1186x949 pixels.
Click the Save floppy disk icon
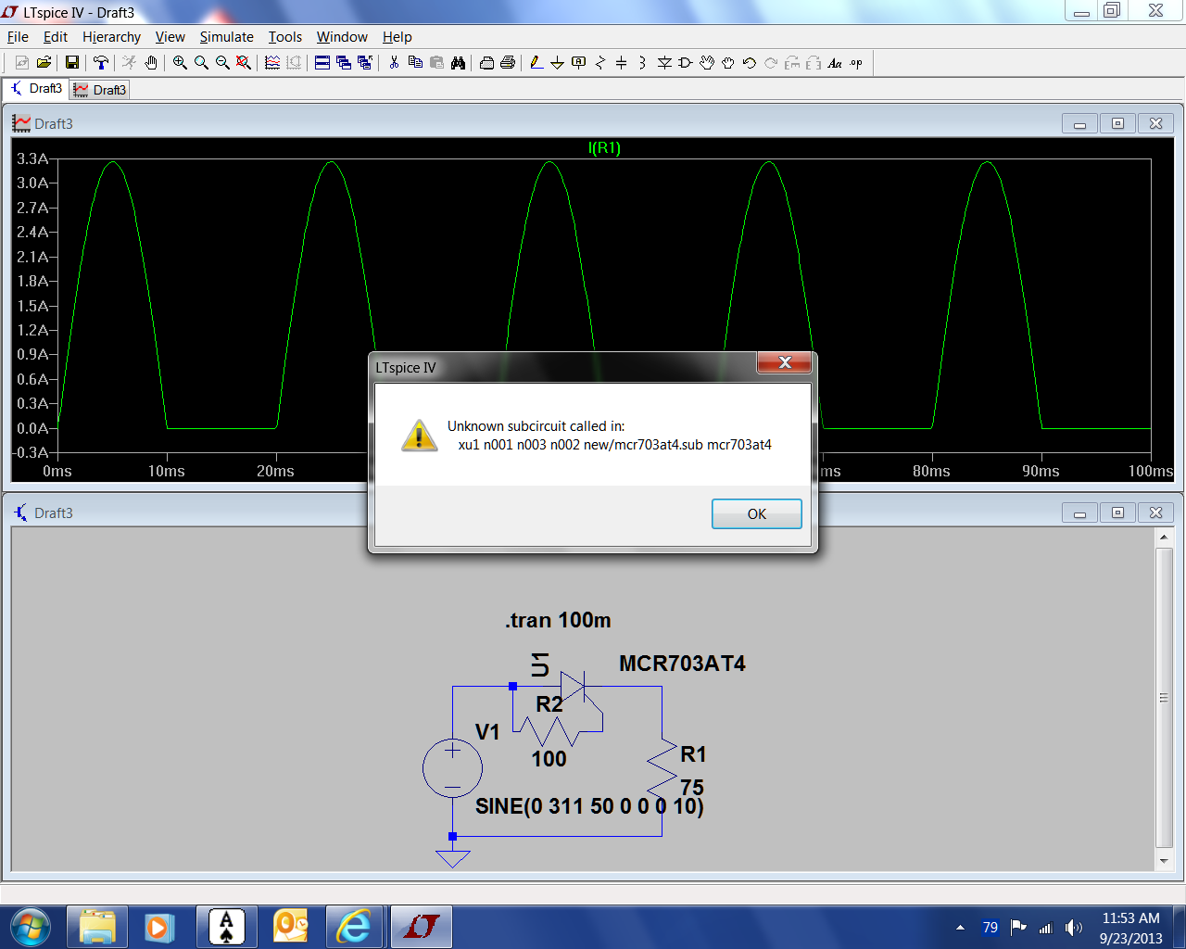click(x=71, y=63)
